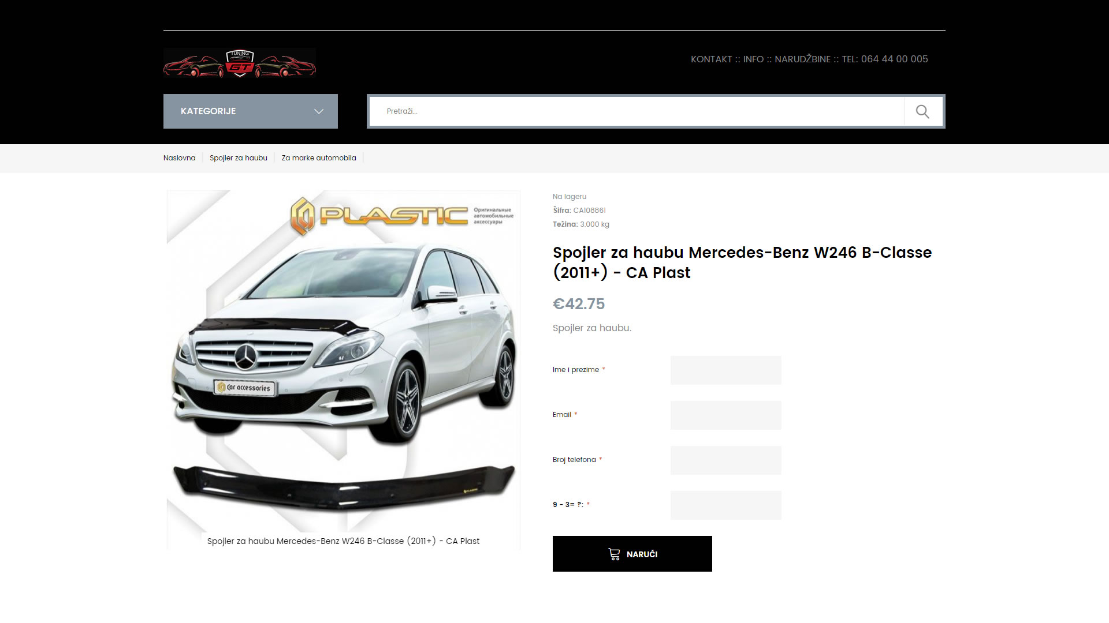The height and width of the screenshot is (623, 1109).
Task: Open Za marke automobila breadcrumb
Action: point(319,158)
